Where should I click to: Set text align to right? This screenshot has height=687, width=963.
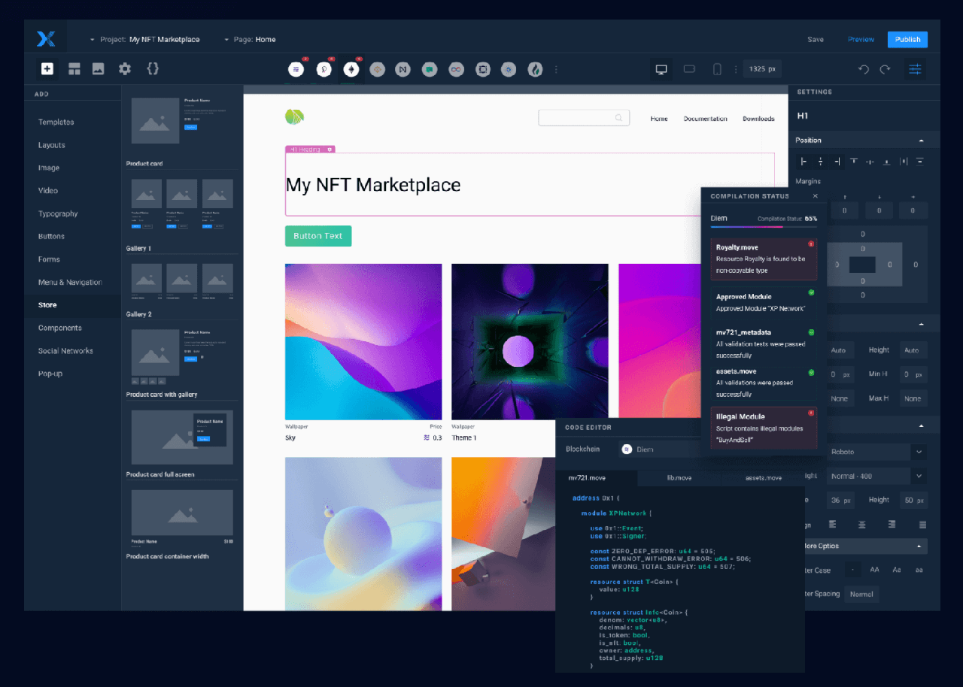click(x=892, y=525)
